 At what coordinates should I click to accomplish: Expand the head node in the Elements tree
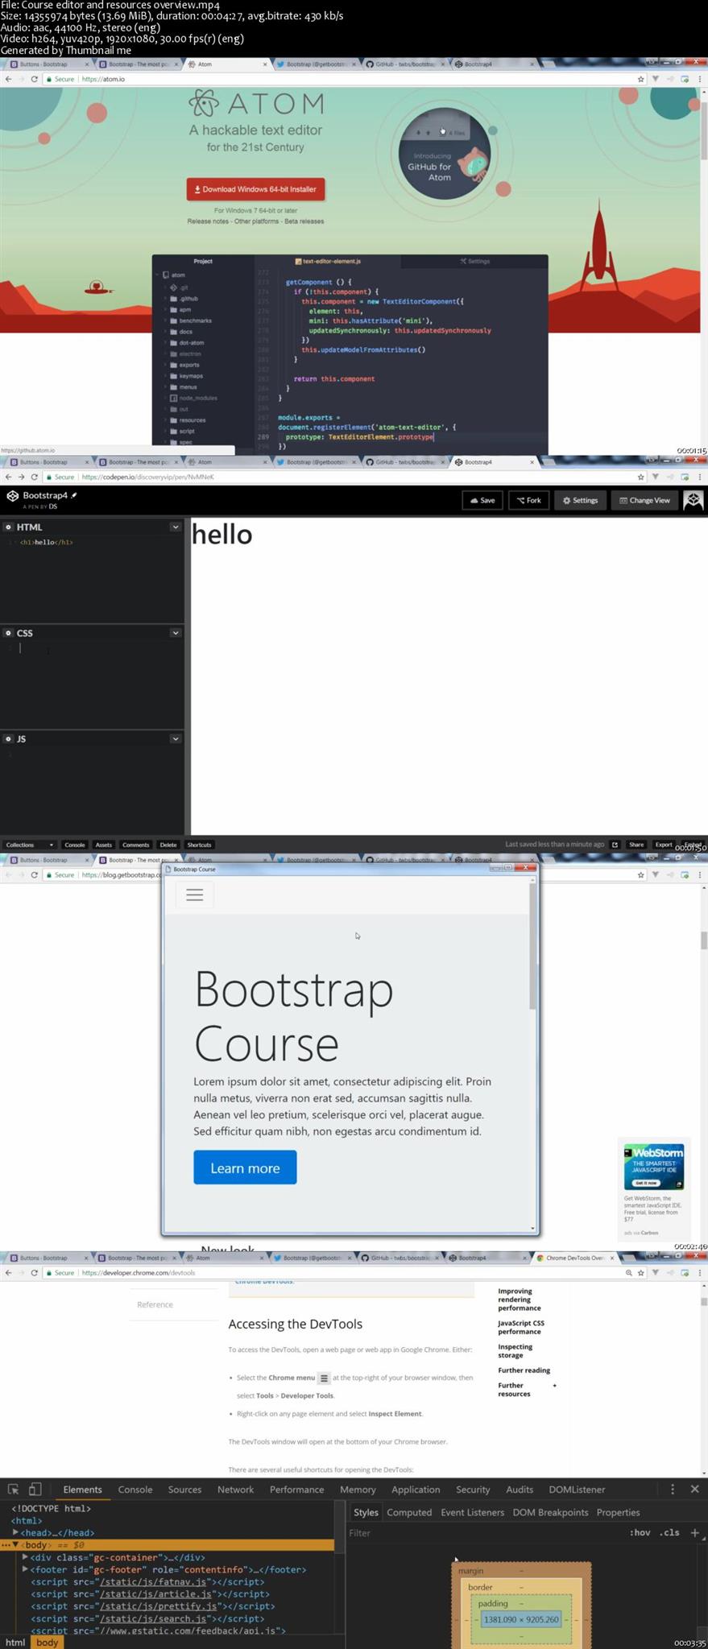click(x=15, y=1532)
